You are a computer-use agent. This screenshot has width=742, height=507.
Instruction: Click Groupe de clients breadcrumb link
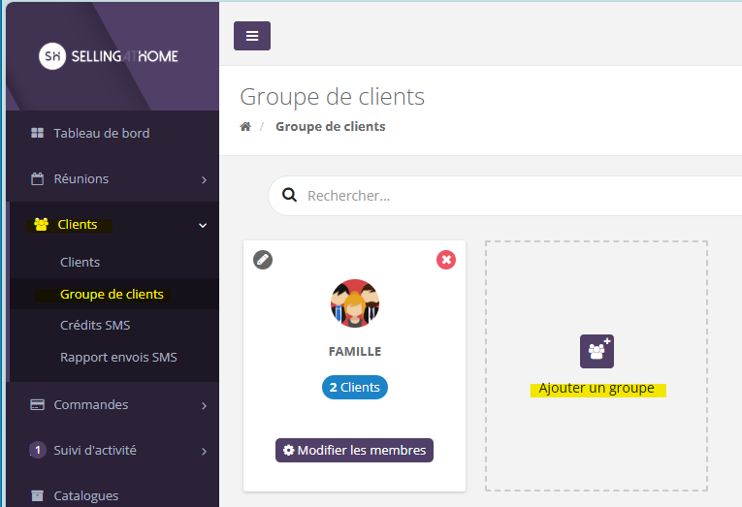click(x=331, y=126)
